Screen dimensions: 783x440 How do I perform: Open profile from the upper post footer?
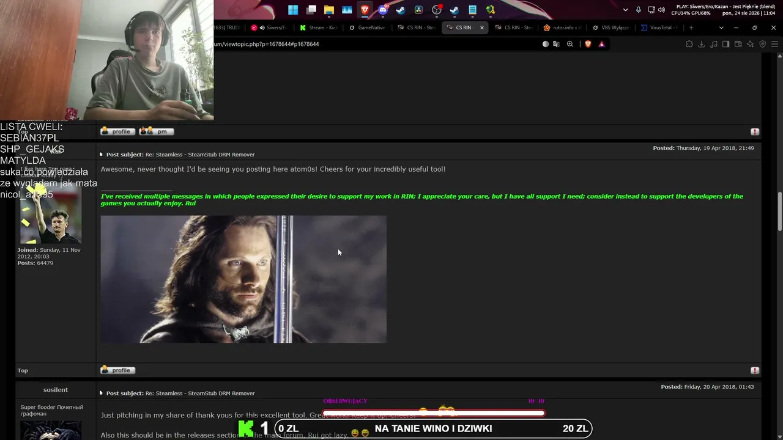pos(117,131)
